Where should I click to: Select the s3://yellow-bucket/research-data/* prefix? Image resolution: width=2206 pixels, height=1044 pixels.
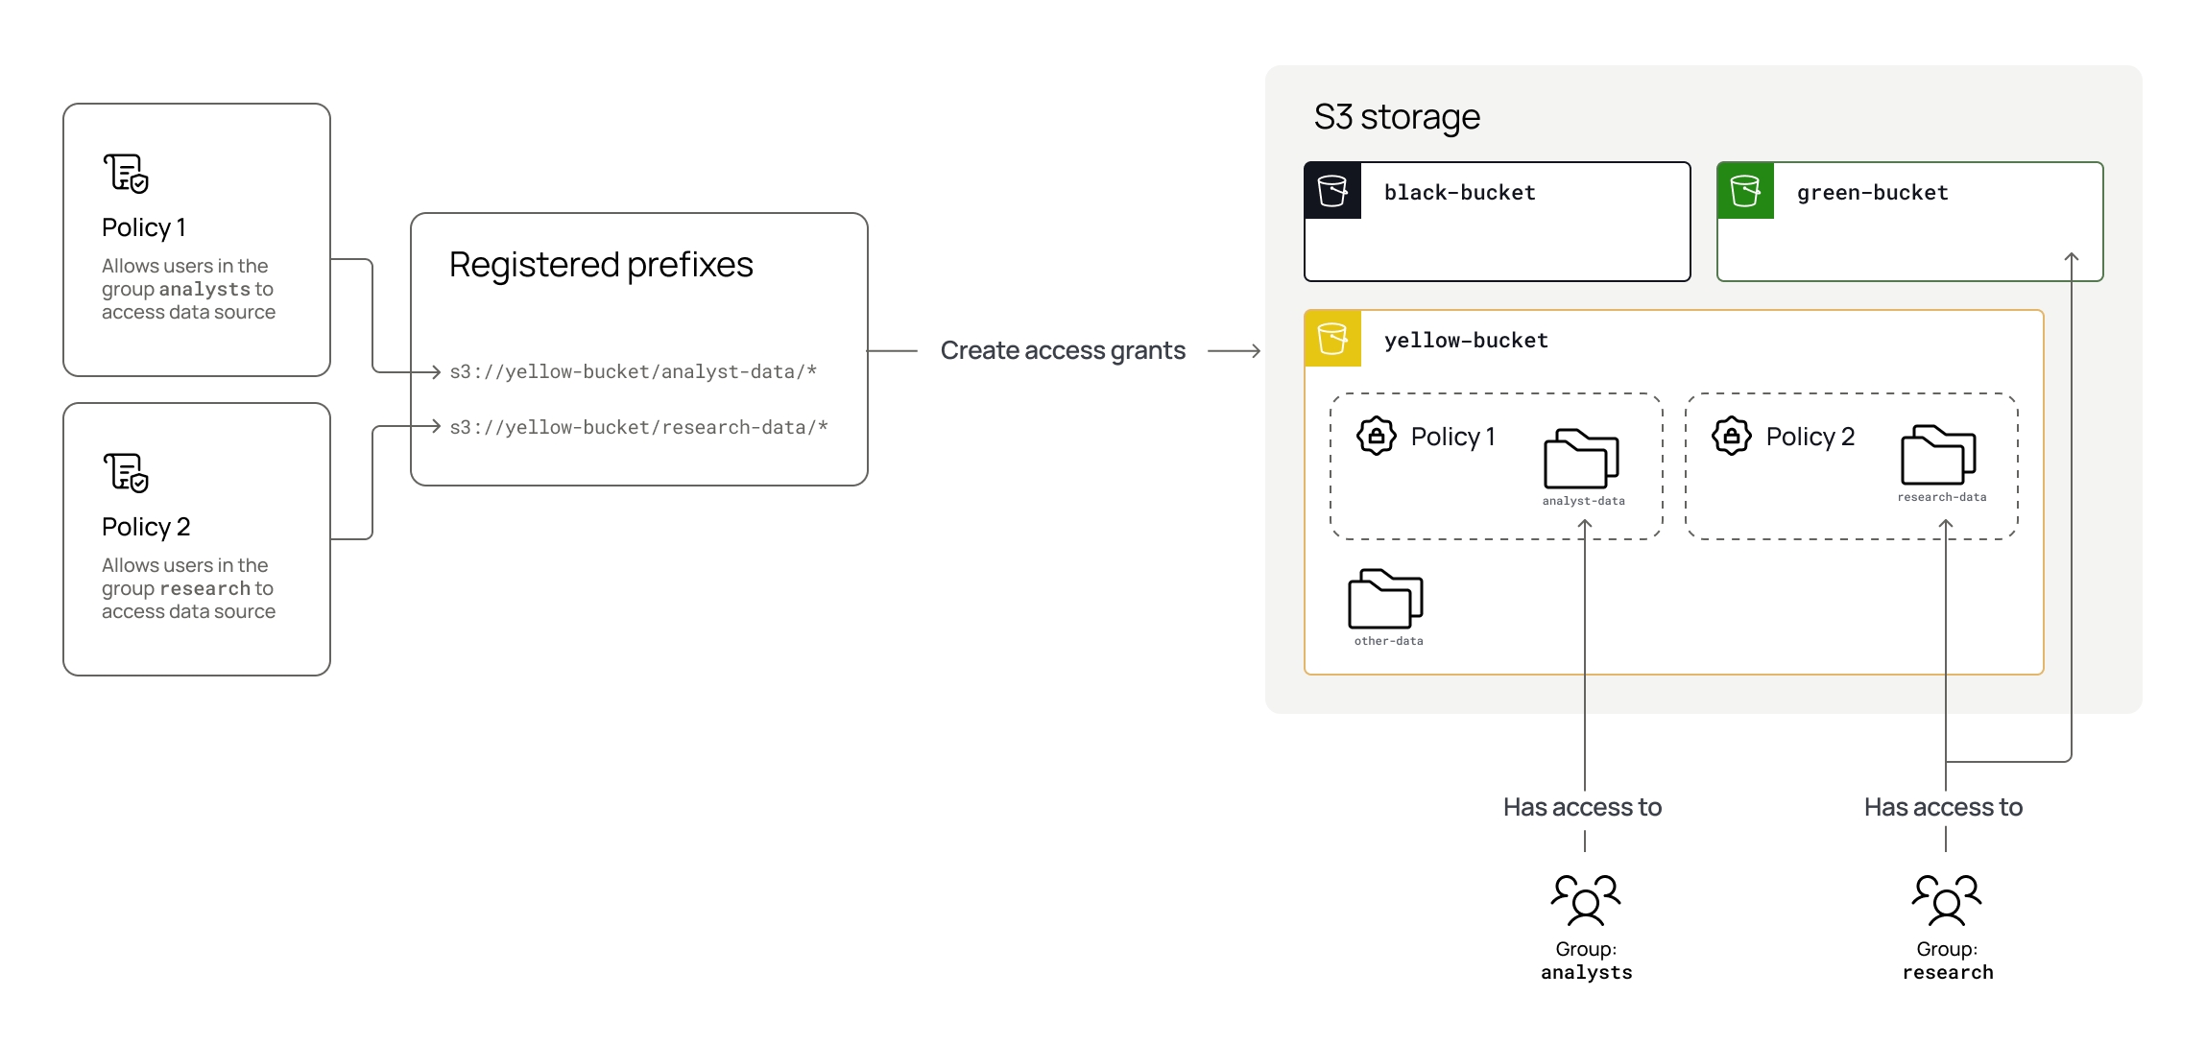[x=638, y=427]
